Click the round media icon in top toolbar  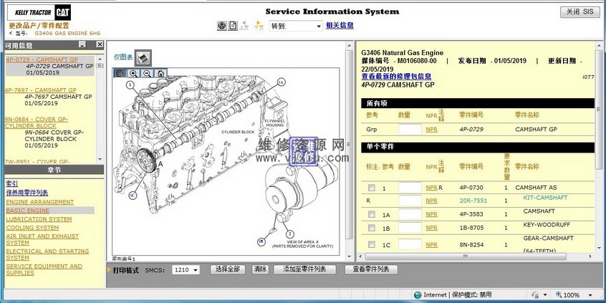(222, 26)
